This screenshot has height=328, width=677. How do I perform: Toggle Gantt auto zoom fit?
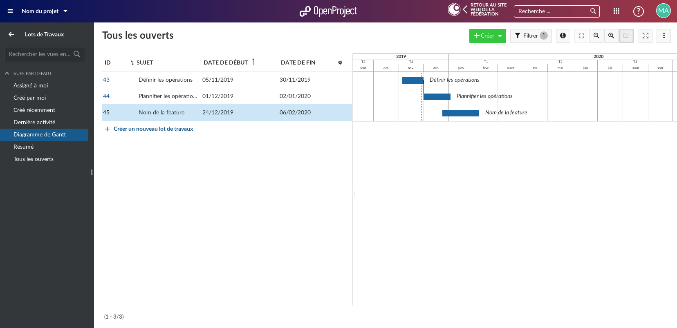point(581,36)
